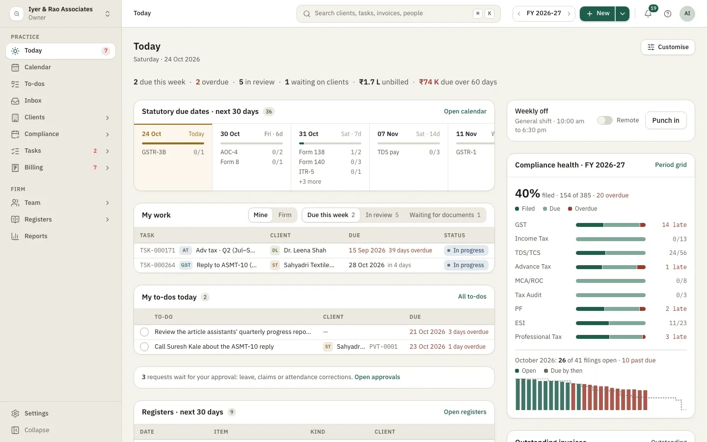Open To-dos in the sidebar
Screen dimensions: 707x442
[60, 84]
